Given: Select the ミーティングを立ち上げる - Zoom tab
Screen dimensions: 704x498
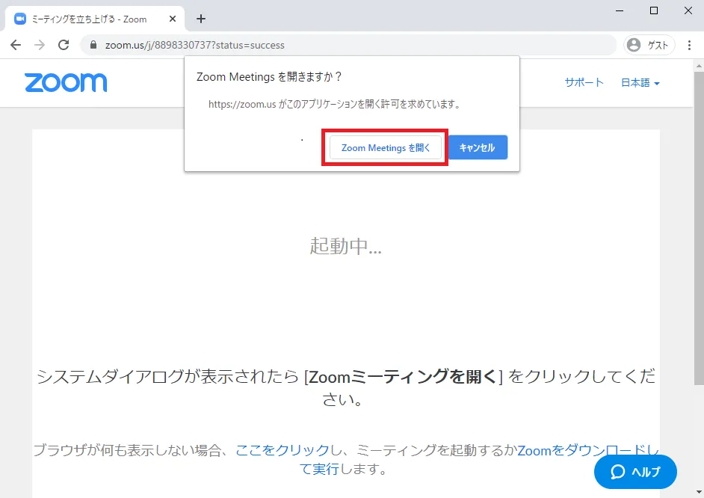Looking at the screenshot, I should pyautogui.click(x=90, y=19).
